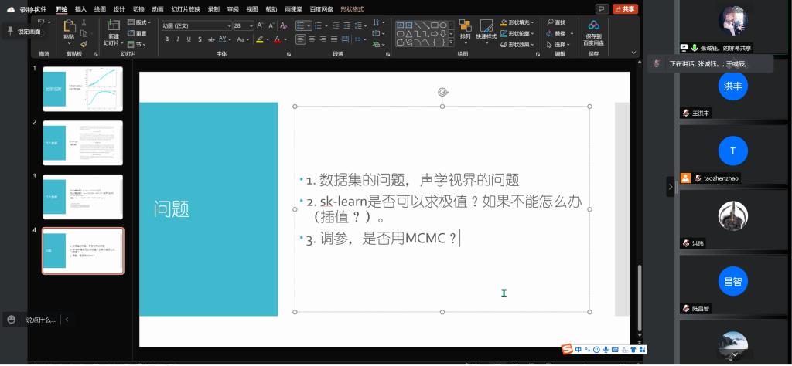792x366 pixels.
Task: Toggle Italic text formatting
Action: pos(177,38)
